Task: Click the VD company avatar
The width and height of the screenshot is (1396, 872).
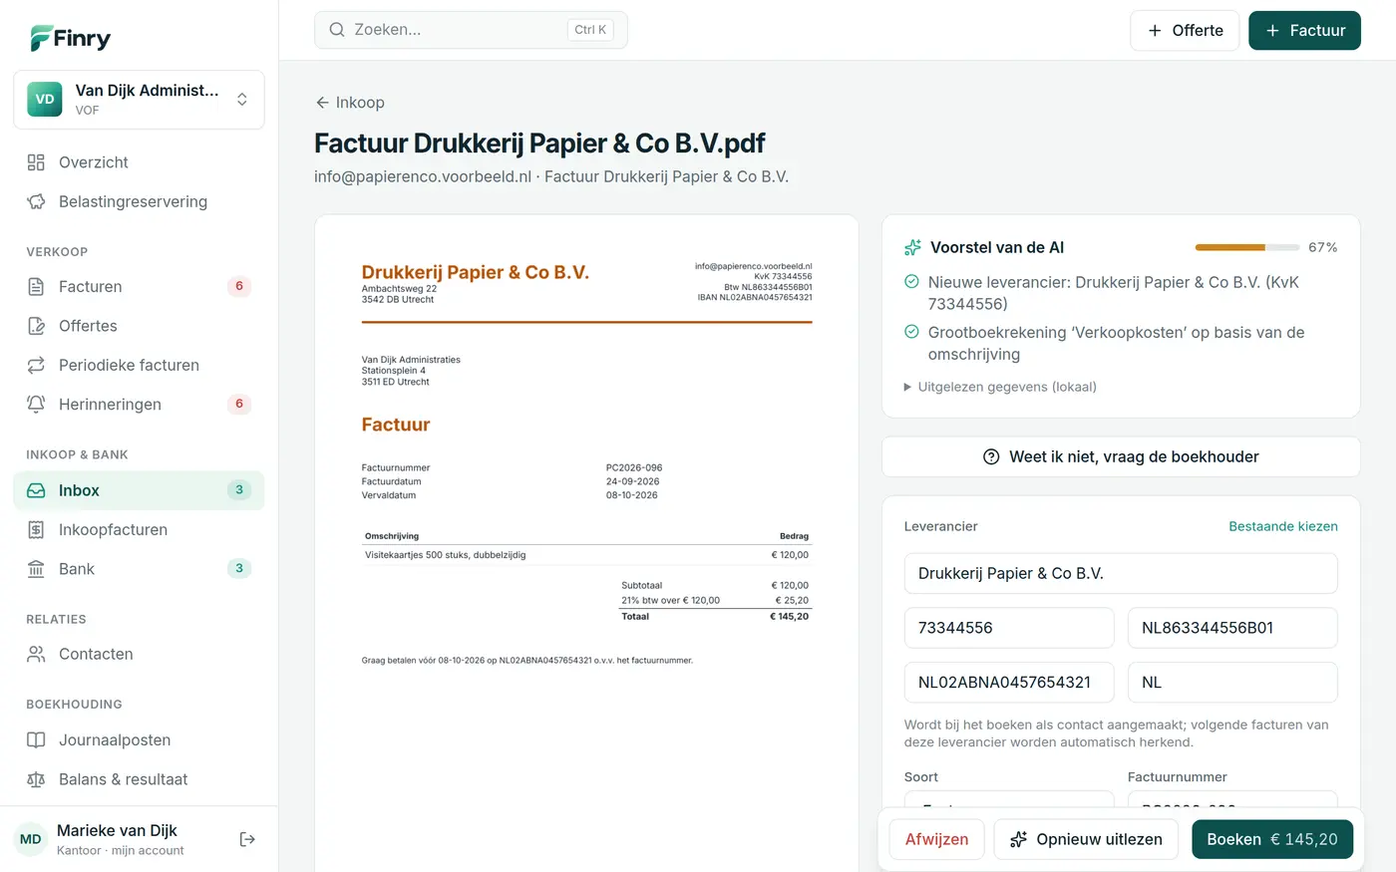Action: pos(45,100)
